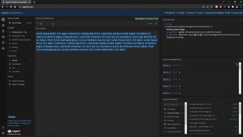Image resolution: width=243 pixels, height=137 pixels.
Task: Open the browser extensions puzzle icon
Action: pyautogui.click(x=233, y=7)
